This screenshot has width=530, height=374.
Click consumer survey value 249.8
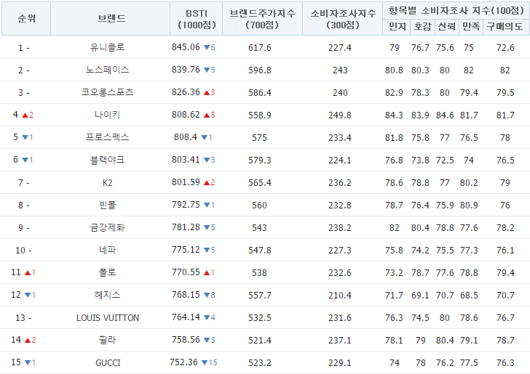pos(340,115)
